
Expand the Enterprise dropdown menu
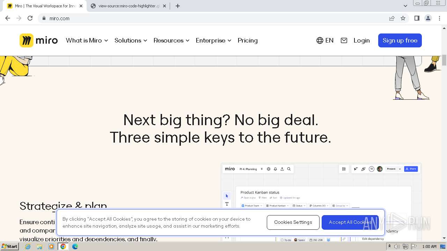214,40
